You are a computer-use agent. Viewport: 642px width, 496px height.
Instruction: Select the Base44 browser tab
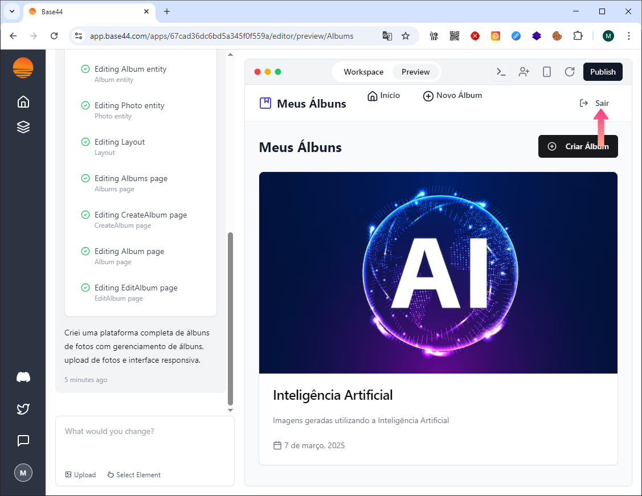(x=89, y=12)
